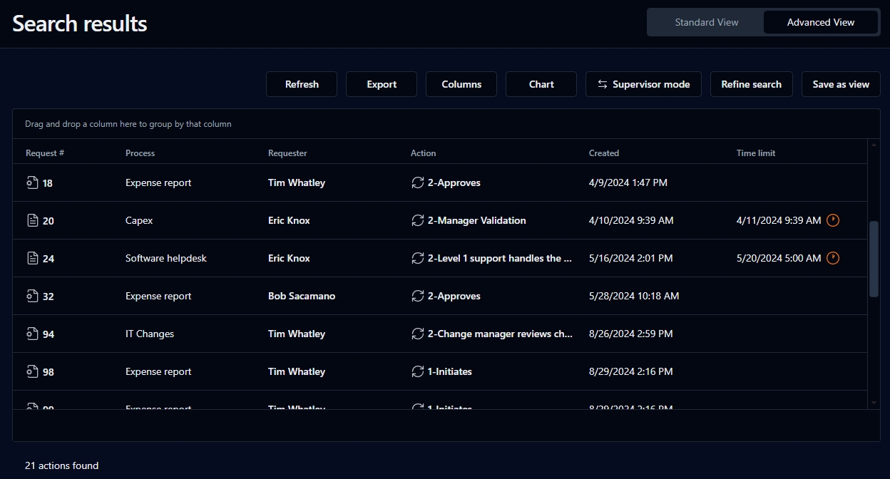This screenshot has height=479, width=890.
Task: Click the action cycle icon for 2-Manager Validation
Action: point(418,221)
